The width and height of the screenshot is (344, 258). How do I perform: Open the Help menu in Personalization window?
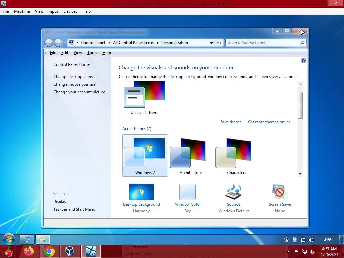click(x=106, y=53)
